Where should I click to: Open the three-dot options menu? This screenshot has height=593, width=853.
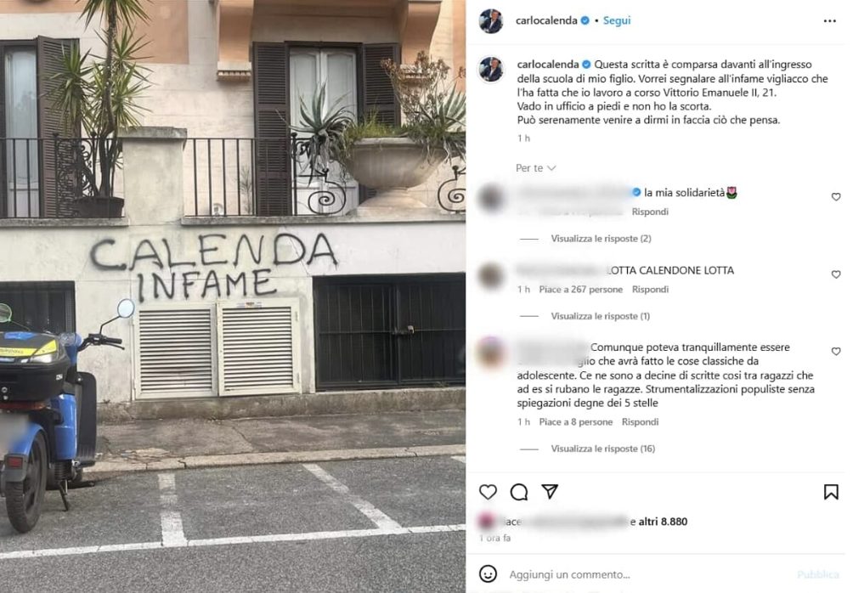829,20
